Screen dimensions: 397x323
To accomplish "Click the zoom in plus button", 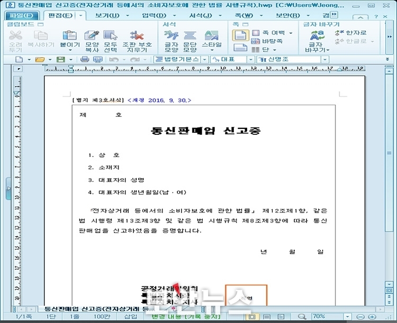I will 372,317.
